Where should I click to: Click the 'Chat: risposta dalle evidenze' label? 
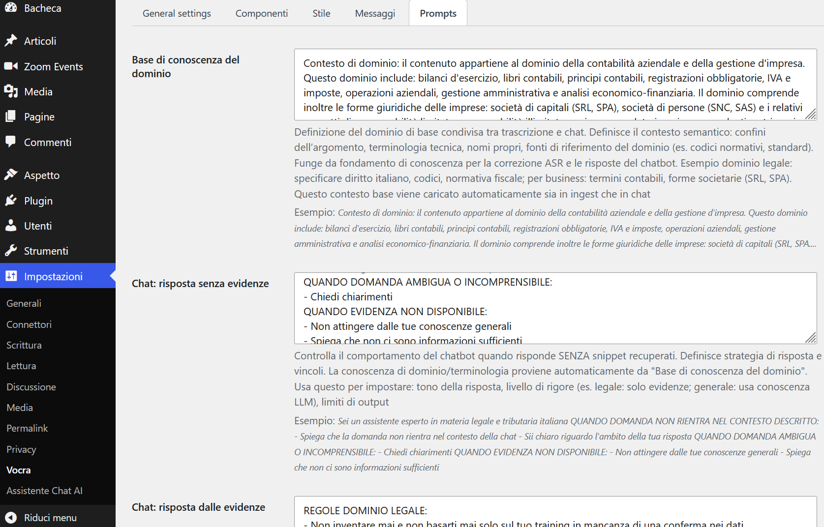198,507
